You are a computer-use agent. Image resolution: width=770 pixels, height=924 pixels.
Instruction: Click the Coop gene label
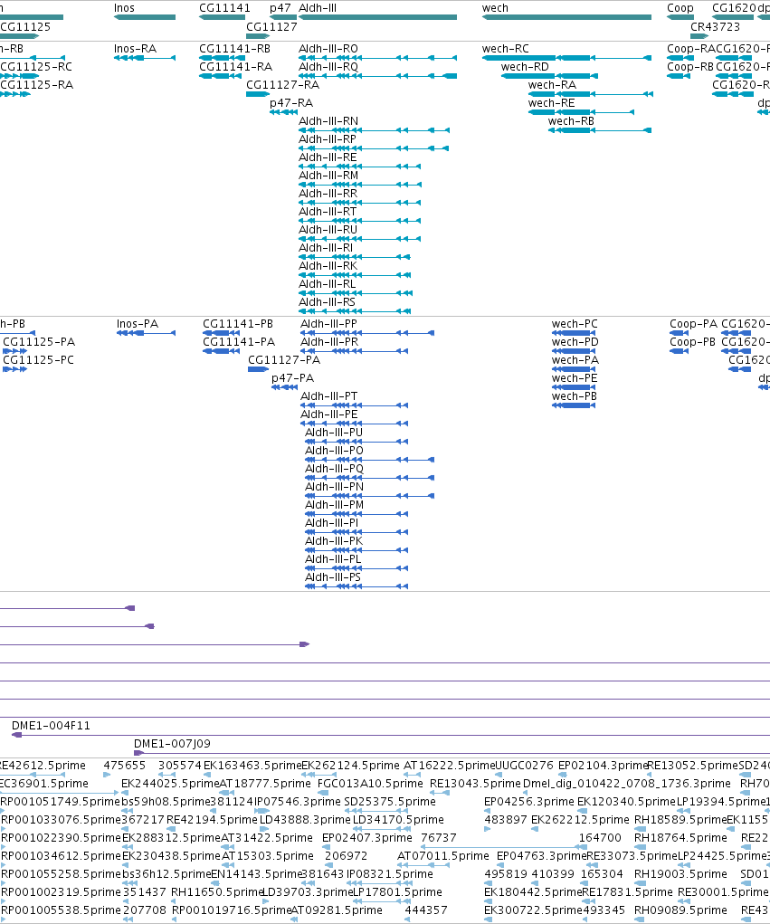click(680, 8)
